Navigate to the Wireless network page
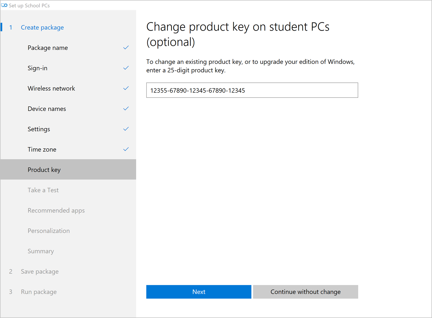The height and width of the screenshot is (318, 432). [51, 88]
